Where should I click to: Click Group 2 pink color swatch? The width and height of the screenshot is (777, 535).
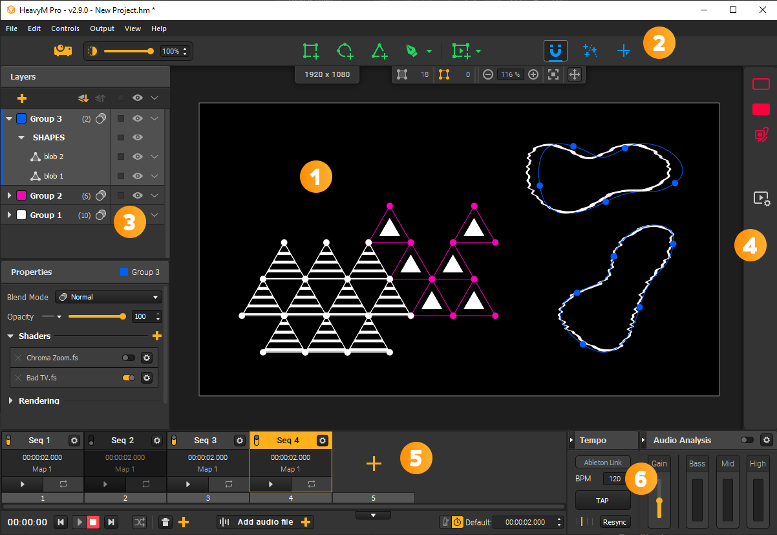tap(21, 195)
